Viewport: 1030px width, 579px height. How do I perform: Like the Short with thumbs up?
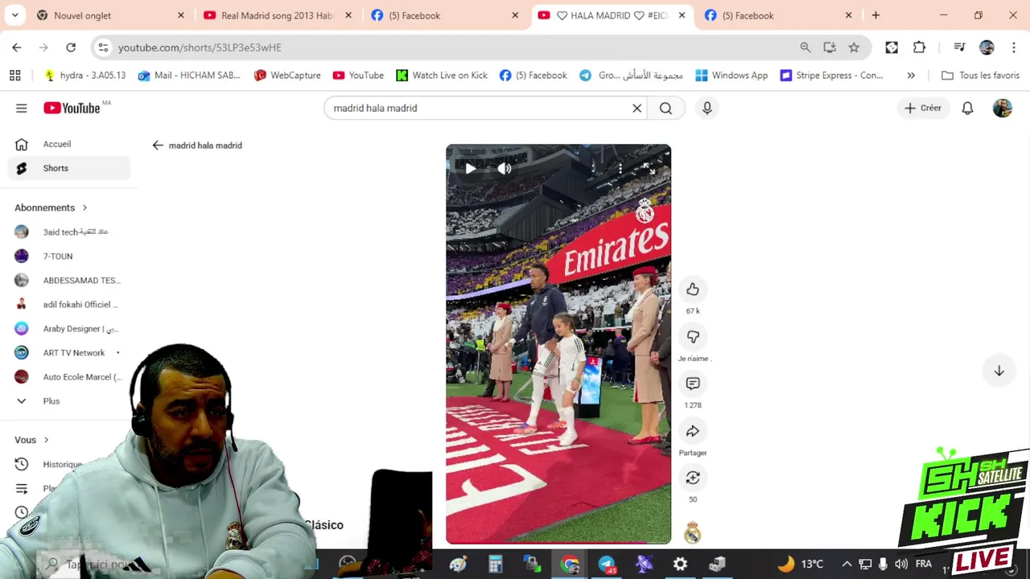tap(693, 289)
